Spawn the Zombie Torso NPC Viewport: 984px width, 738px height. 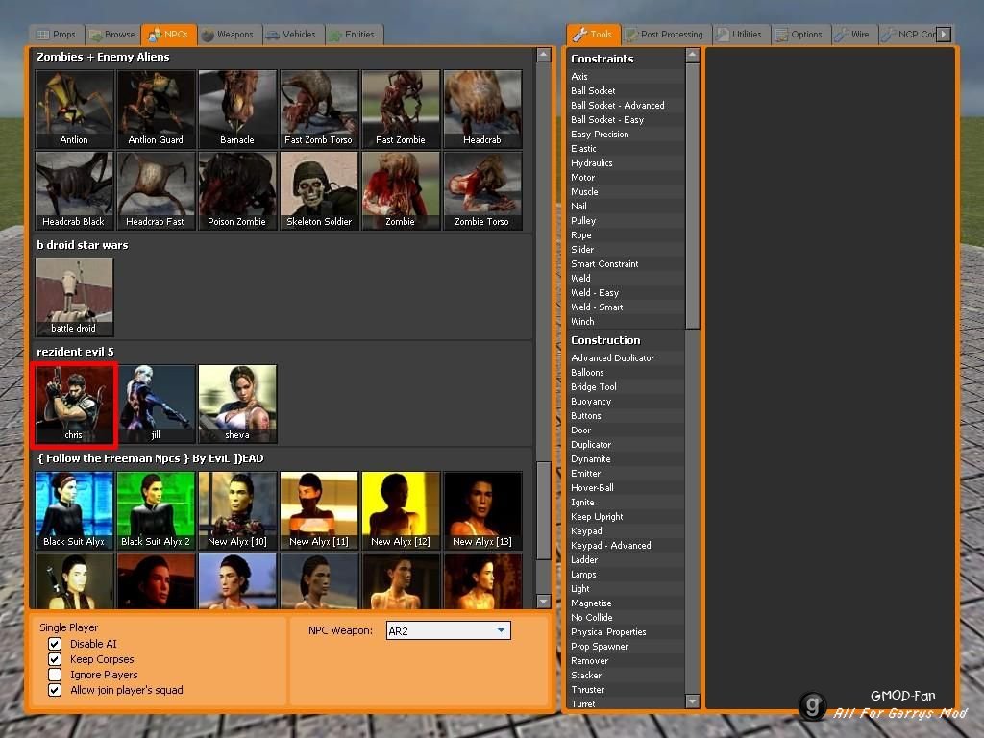[482, 190]
